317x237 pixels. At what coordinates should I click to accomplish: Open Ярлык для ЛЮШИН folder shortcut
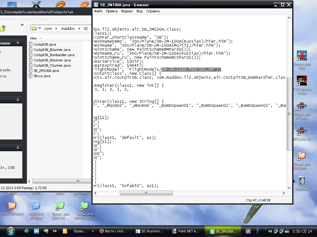coord(302,161)
